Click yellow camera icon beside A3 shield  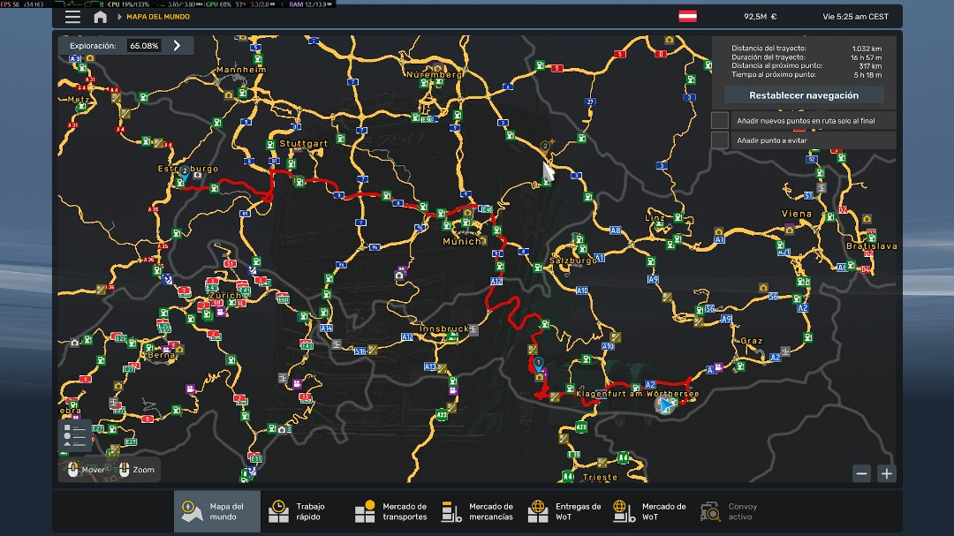(90, 58)
